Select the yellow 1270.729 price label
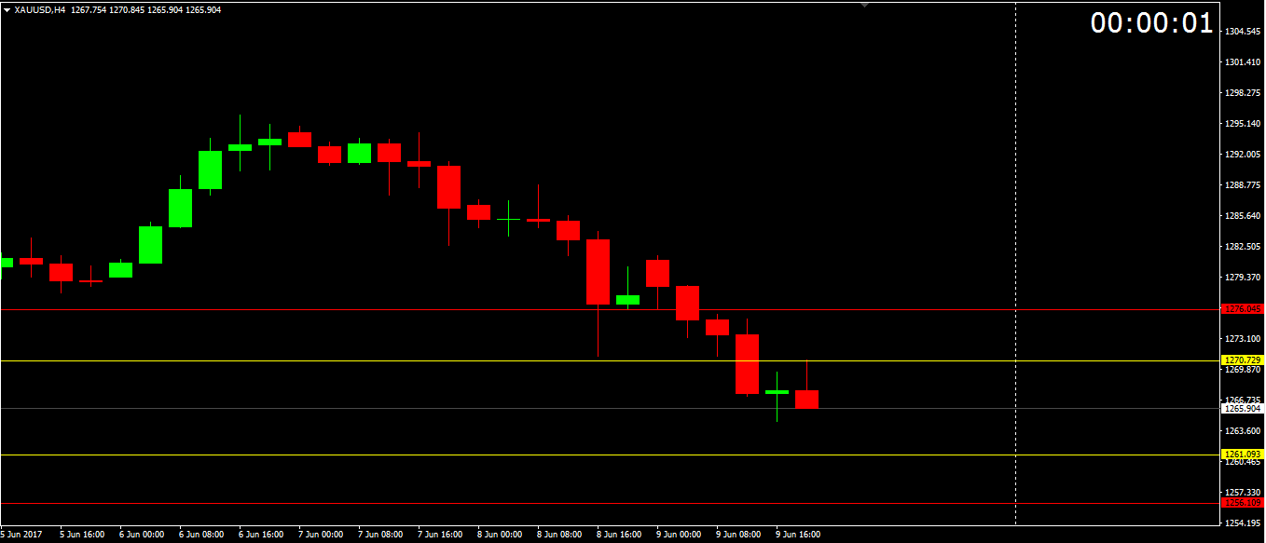The image size is (1266, 543). tap(1242, 360)
